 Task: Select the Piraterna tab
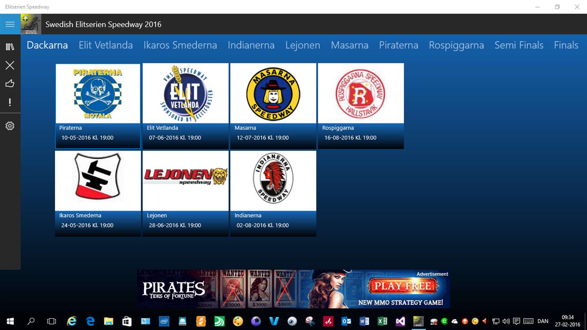pos(399,45)
